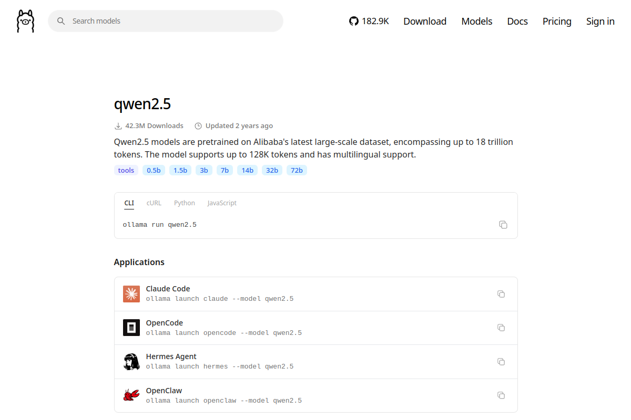Switch to the CLI tab

point(129,203)
